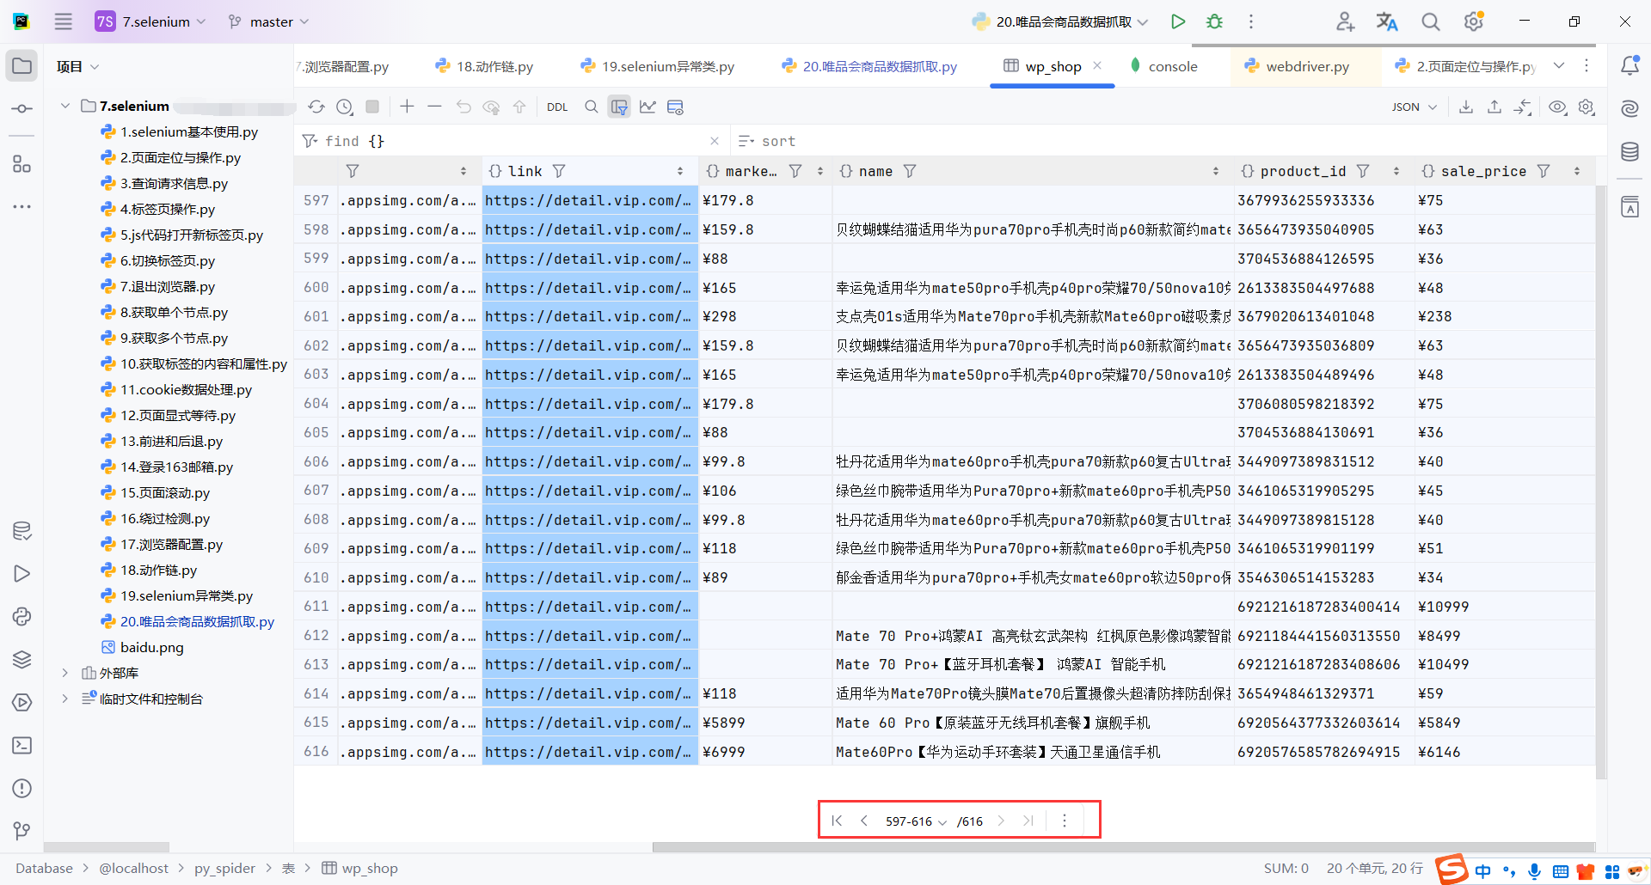Open the run configuration dropdown
Viewport: 1651px width, 885px height.
pyautogui.click(x=1060, y=21)
